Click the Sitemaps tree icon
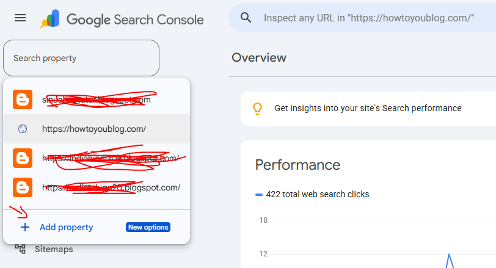The height and width of the screenshot is (268, 496). pyautogui.click(x=20, y=249)
